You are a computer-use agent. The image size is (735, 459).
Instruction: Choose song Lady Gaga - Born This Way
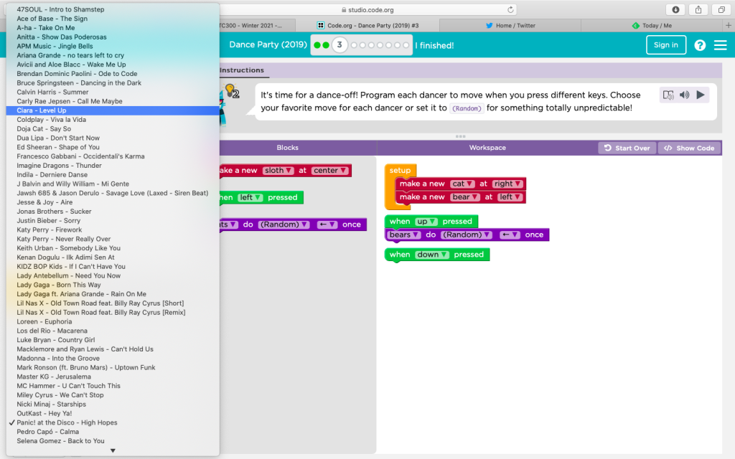(113, 285)
